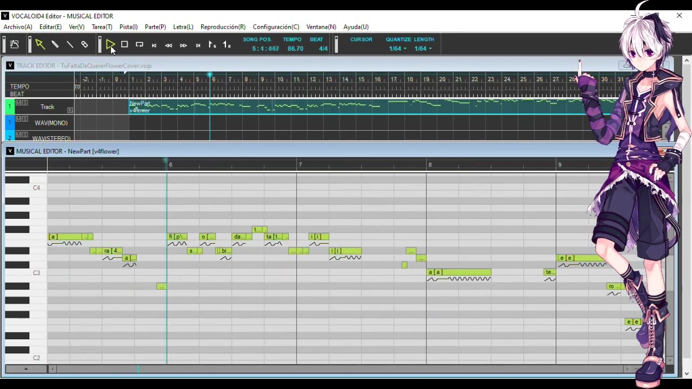This screenshot has height=389, width=692.
Task: Open the Letra(L) menu
Action: tap(183, 26)
